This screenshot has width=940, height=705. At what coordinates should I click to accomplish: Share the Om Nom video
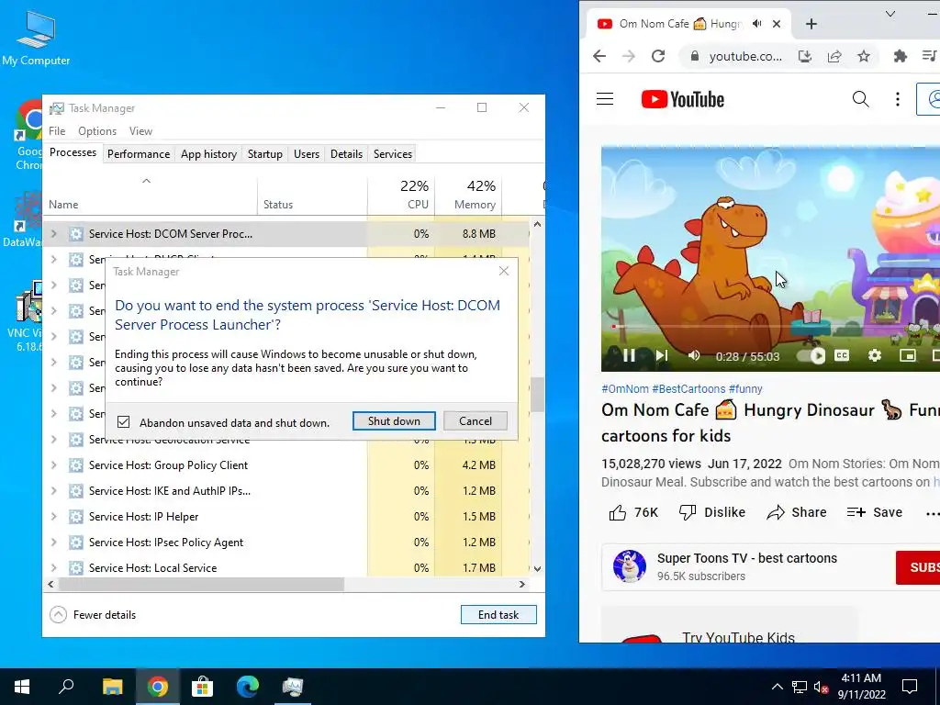797,512
